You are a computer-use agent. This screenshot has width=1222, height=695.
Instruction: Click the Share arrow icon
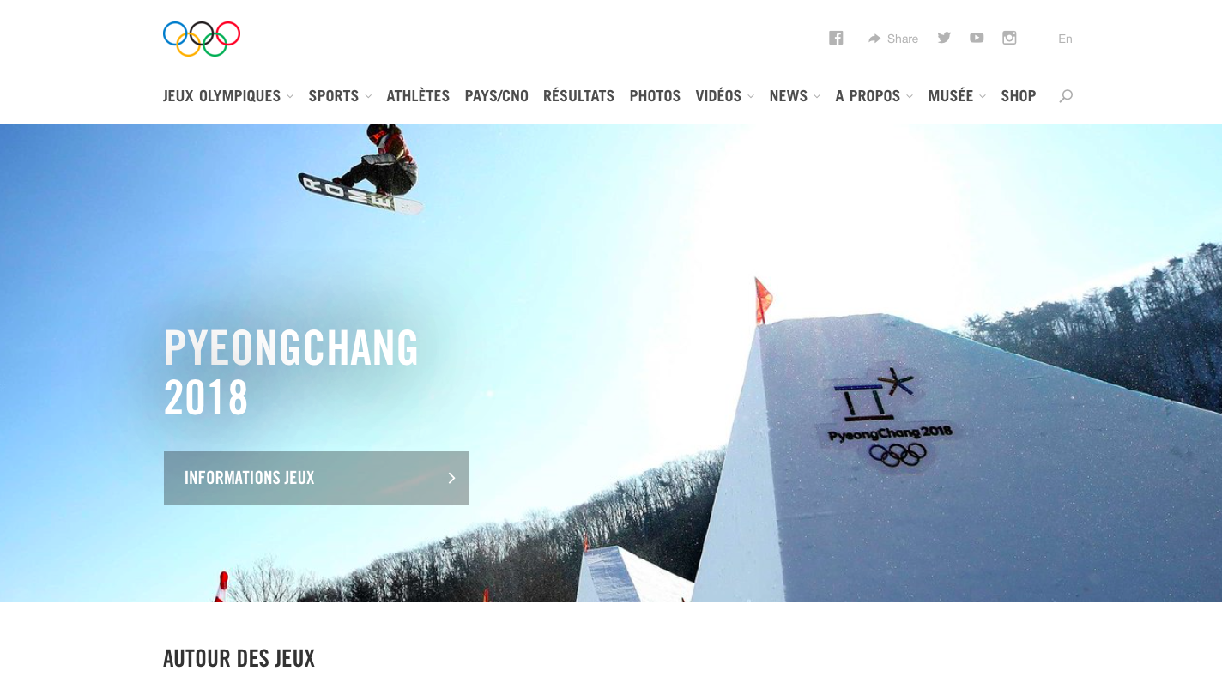click(874, 39)
